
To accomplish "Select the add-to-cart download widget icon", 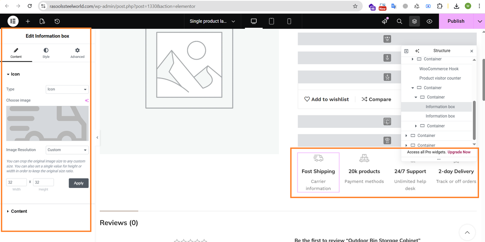I will point(387,77).
